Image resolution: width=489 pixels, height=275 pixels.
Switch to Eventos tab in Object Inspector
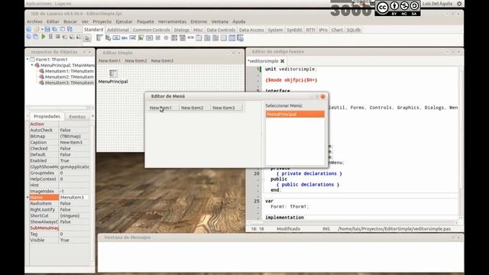[77, 117]
